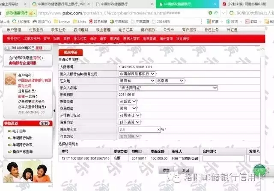Open the 特色业务 menu
This screenshot has width=274, height=191.
pos(211,30)
